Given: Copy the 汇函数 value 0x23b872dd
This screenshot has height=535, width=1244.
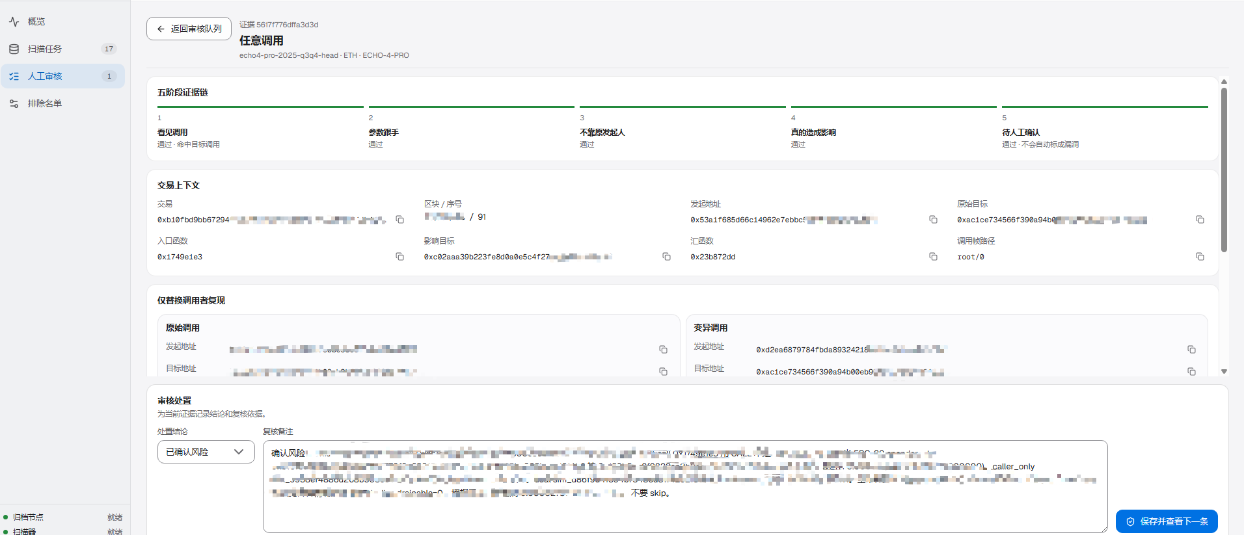Looking at the screenshot, I should click(933, 257).
